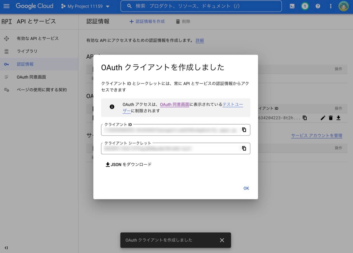This screenshot has height=253, width=353.
Task: Open the help question-mark icon
Action: click(x=318, y=6)
